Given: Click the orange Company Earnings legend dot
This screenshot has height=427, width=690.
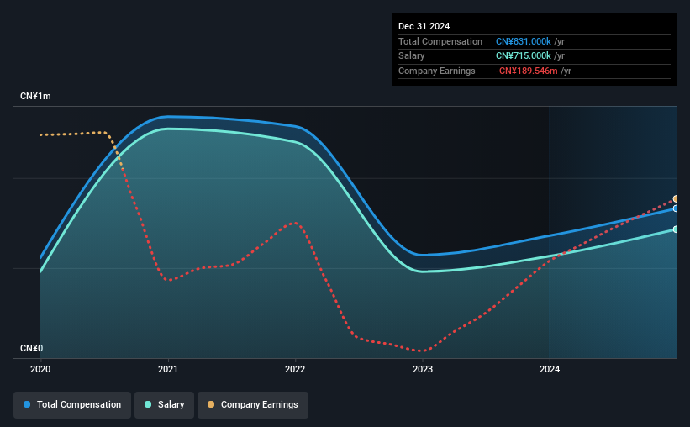Looking at the screenshot, I should click(x=211, y=404).
